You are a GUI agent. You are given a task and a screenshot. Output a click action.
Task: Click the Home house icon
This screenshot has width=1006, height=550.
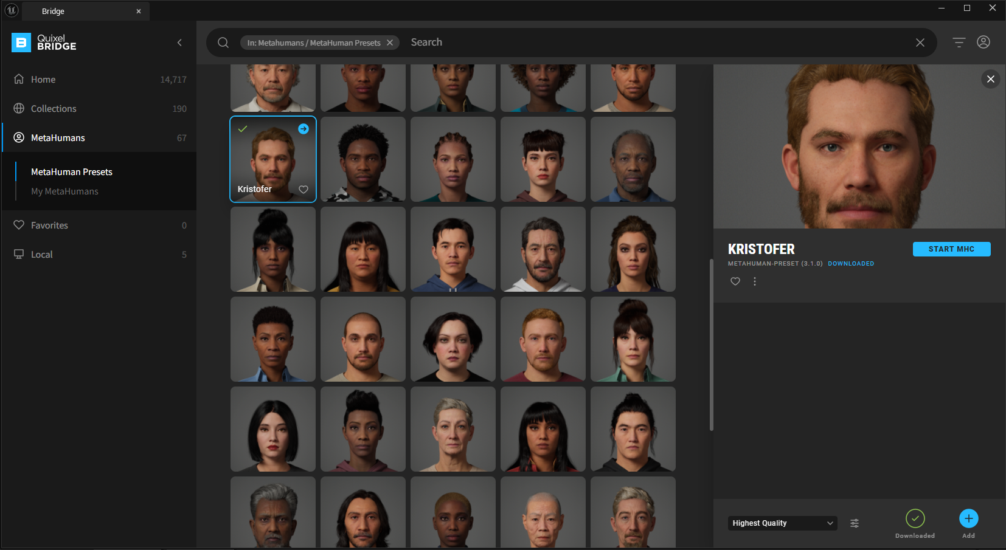(x=19, y=79)
